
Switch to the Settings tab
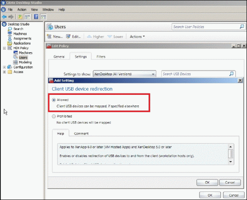[x=80, y=56]
